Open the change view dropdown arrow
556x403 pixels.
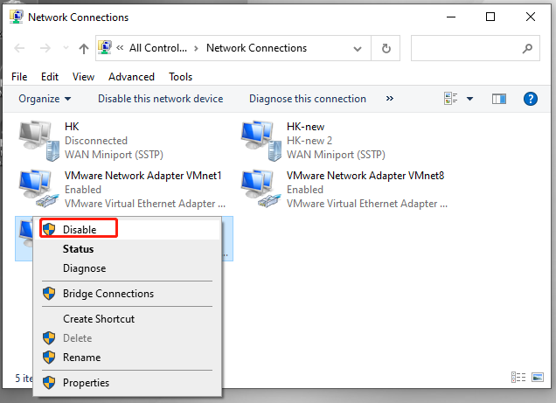(x=469, y=99)
